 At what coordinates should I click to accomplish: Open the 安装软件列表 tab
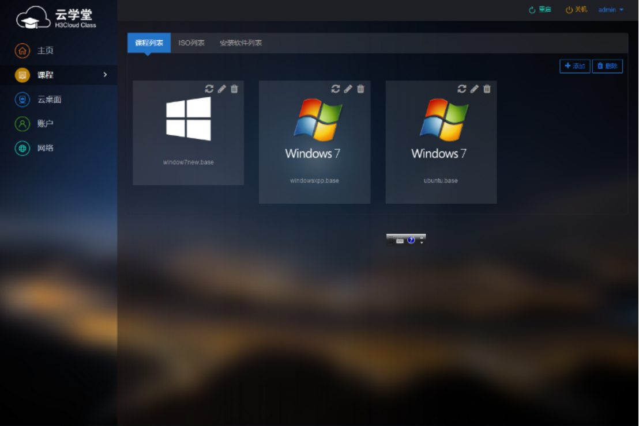[x=241, y=43]
